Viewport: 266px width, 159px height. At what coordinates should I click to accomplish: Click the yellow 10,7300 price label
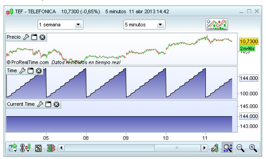click(249, 41)
